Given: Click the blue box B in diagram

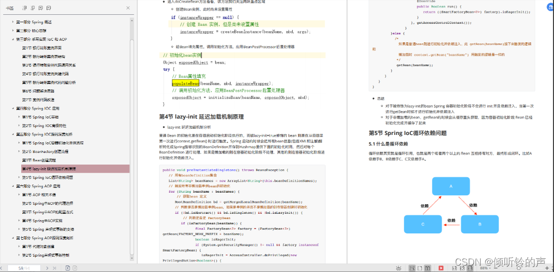Looking at the screenshot, I should point(480,224).
